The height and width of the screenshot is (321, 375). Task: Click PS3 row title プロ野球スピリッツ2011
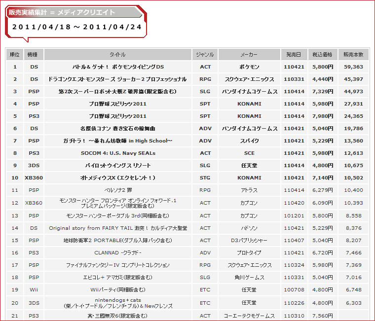pos(117,116)
